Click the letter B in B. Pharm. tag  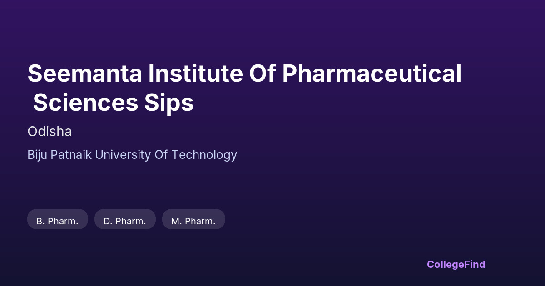tap(40, 221)
